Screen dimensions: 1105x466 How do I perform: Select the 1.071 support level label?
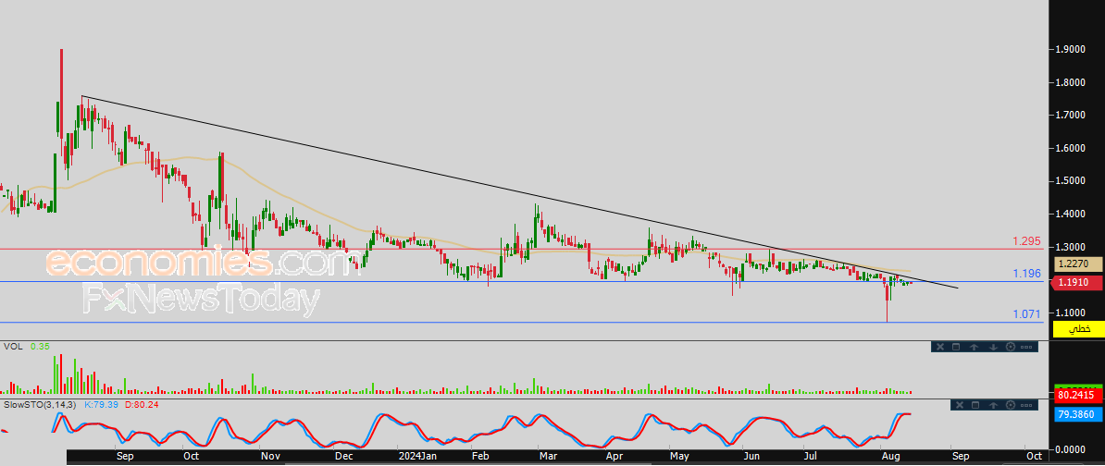[x=1027, y=314]
